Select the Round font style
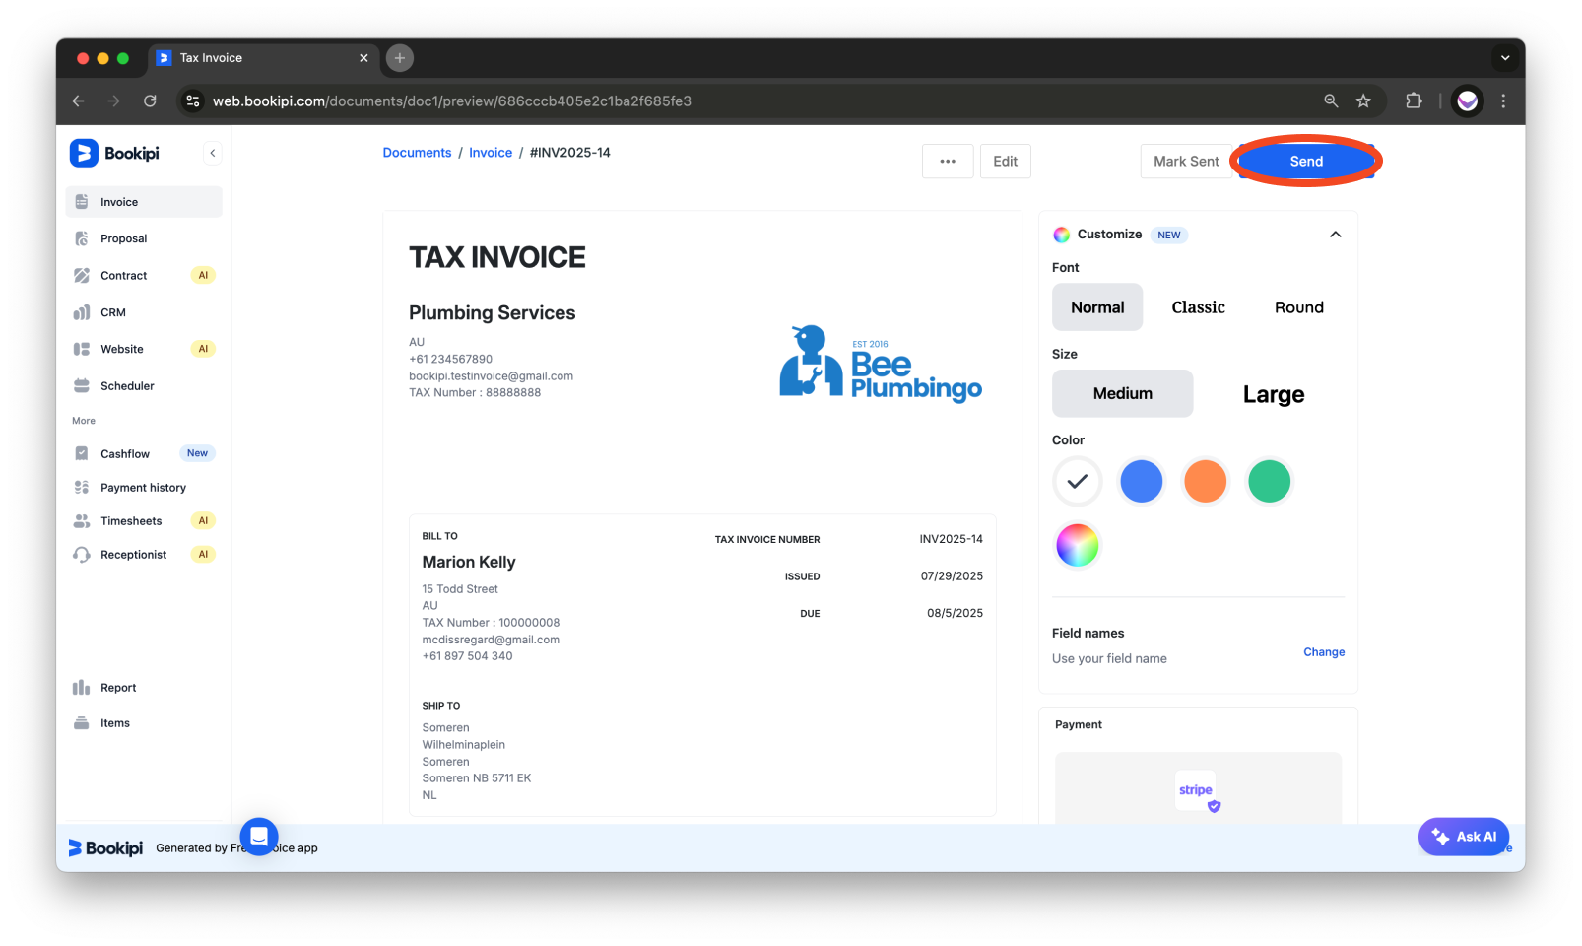Viewport: 1582px width, 946px height. 1297,306
